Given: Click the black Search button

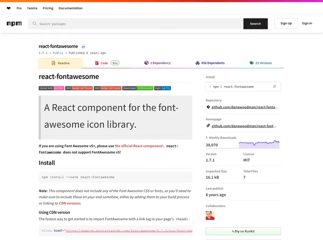Looking at the screenshot, I should point(255,23).
